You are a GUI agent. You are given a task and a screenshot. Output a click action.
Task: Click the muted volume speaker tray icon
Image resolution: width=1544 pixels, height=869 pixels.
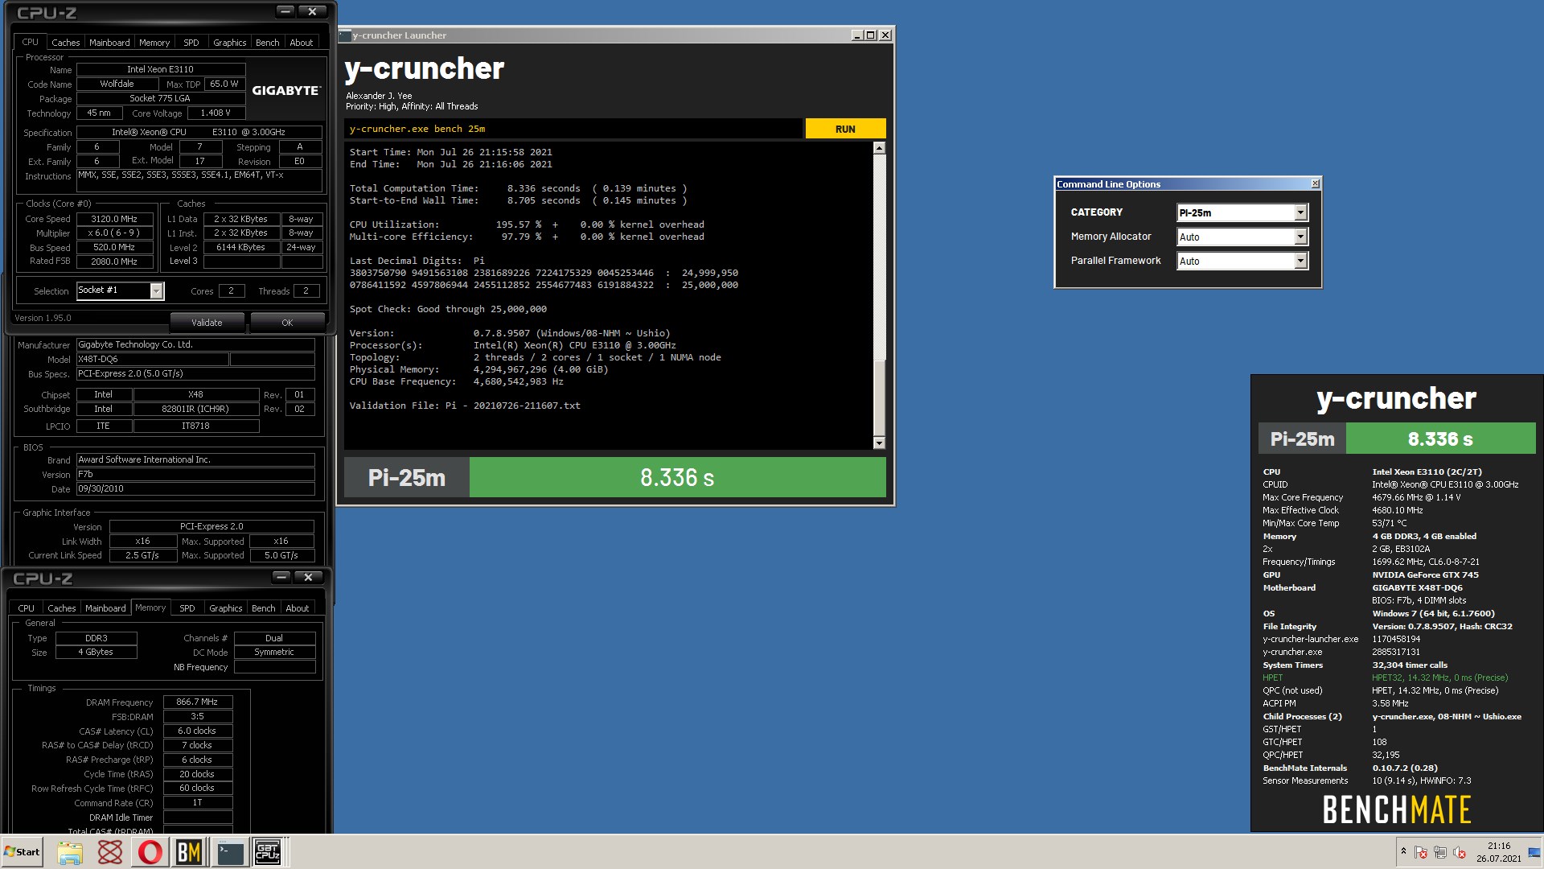tap(1460, 852)
